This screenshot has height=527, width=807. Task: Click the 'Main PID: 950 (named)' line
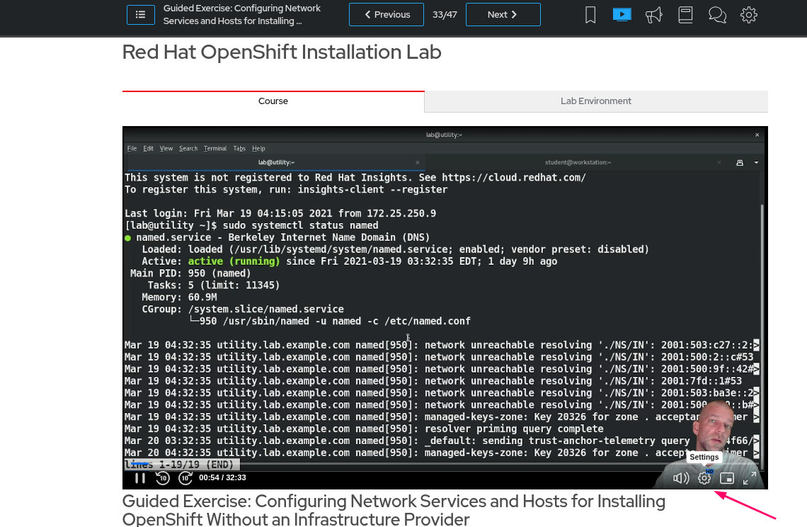pyautogui.click(x=190, y=273)
